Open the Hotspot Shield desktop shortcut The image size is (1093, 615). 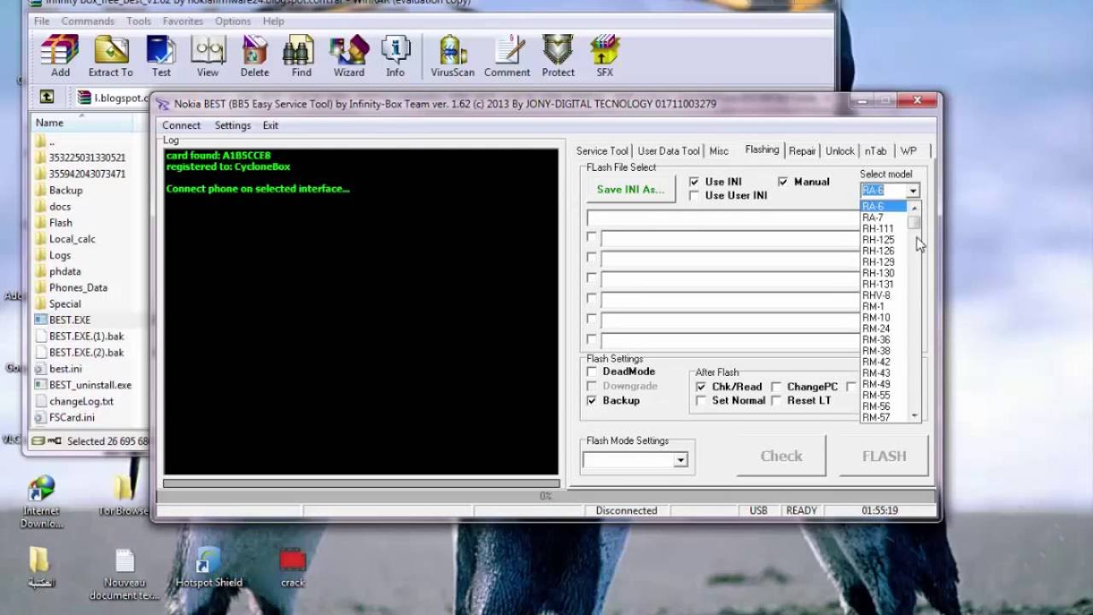coord(208,568)
